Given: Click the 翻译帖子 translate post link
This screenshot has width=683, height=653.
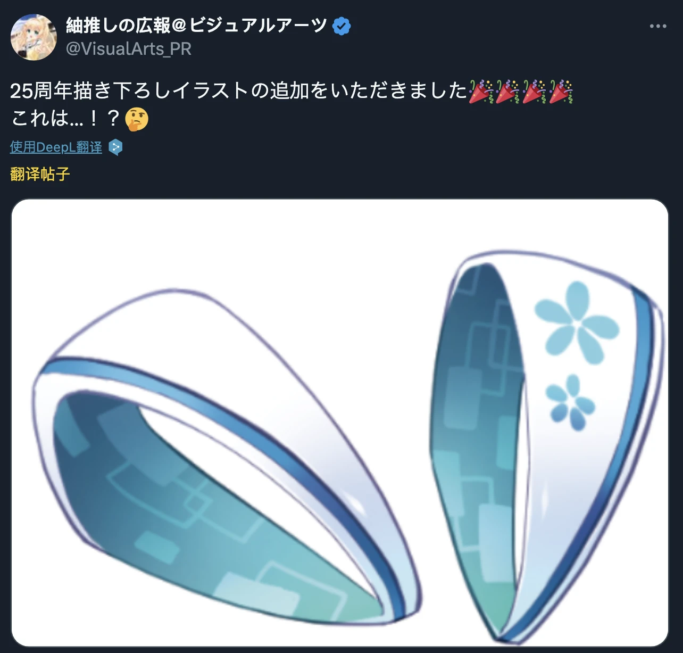Looking at the screenshot, I should pos(40,174).
